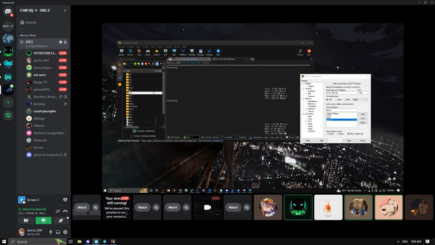Screen dimensions: 435x245
Task: Collapse Terminal node in PuTTY tree
Action: (303, 89)
